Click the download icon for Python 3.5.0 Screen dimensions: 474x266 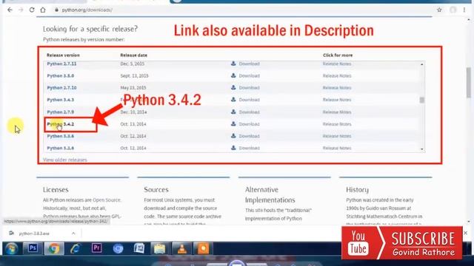coord(233,75)
